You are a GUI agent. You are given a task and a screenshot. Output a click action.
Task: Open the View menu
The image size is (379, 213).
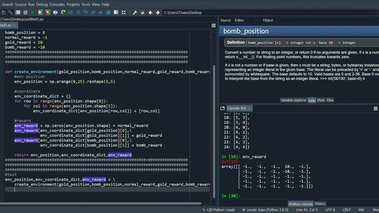[96, 4]
